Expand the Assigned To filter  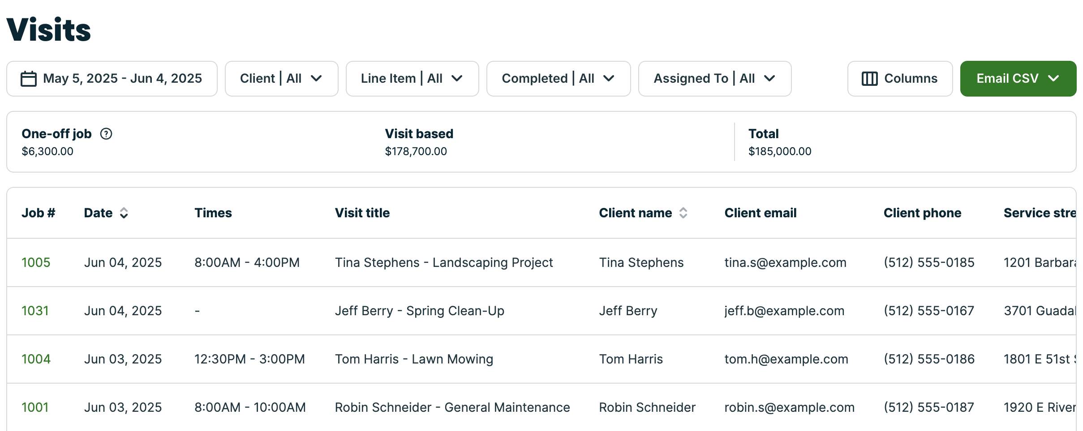point(715,79)
